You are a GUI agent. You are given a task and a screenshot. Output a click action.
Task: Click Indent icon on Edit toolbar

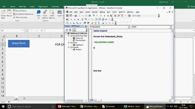85,23
